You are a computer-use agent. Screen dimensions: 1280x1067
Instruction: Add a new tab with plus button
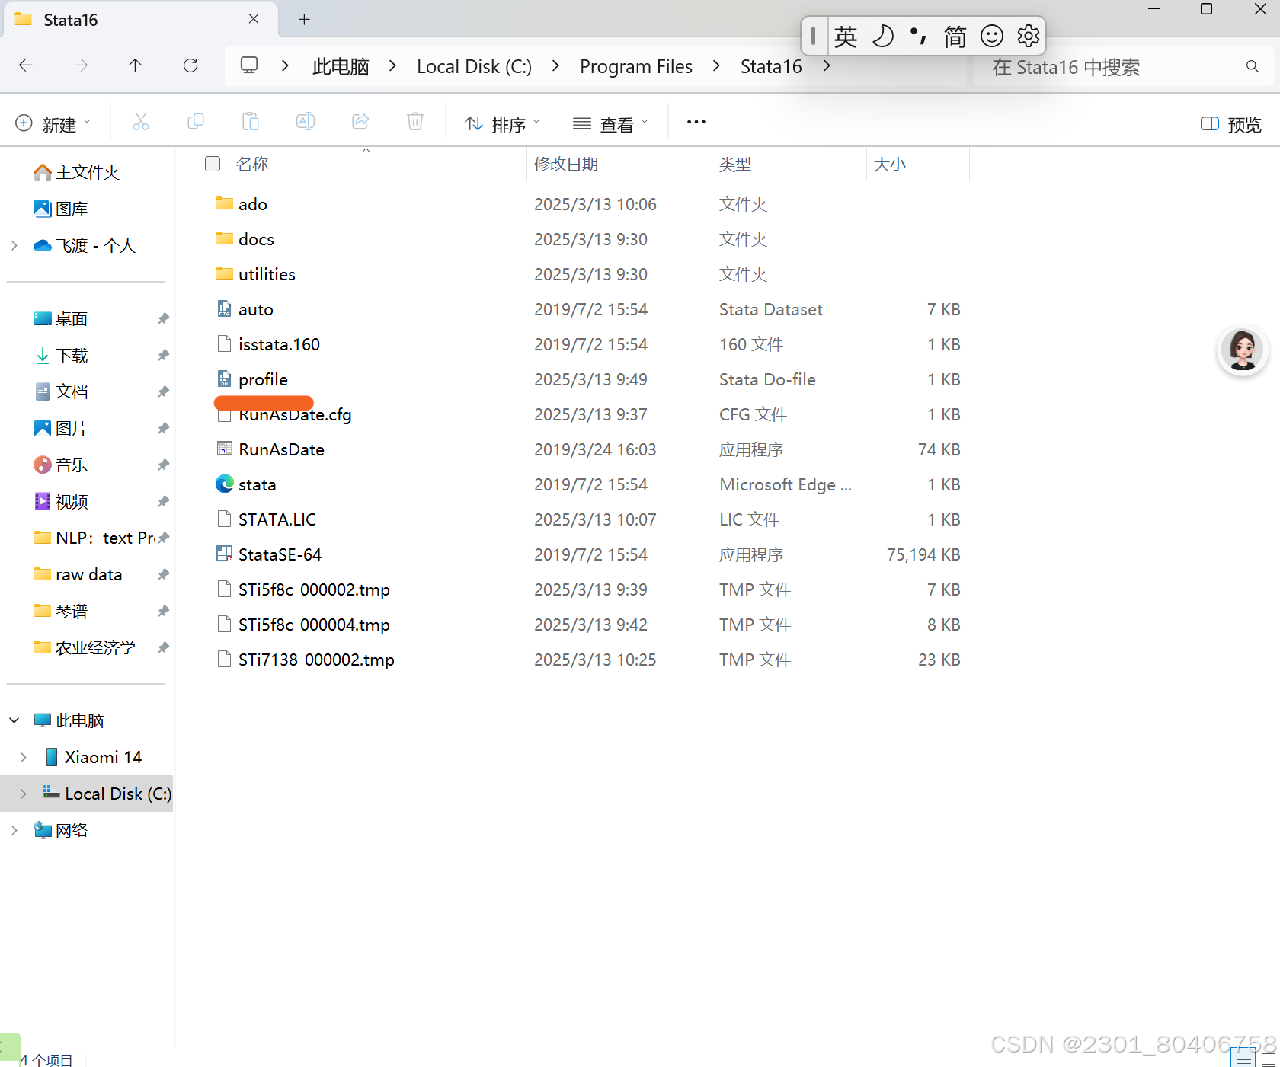coord(304,20)
